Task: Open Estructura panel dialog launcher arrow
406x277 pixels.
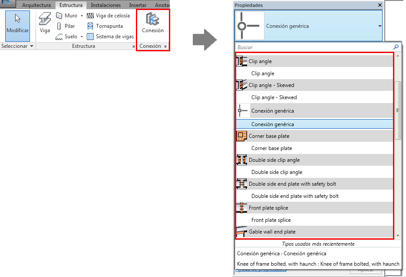Action: coord(133,46)
